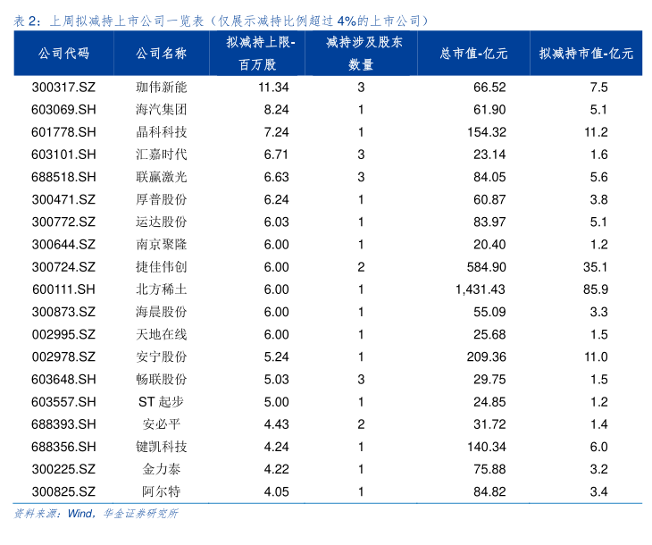The image size is (652, 545).
Task: Select stock code 300724.SZ
Action: [63, 267]
